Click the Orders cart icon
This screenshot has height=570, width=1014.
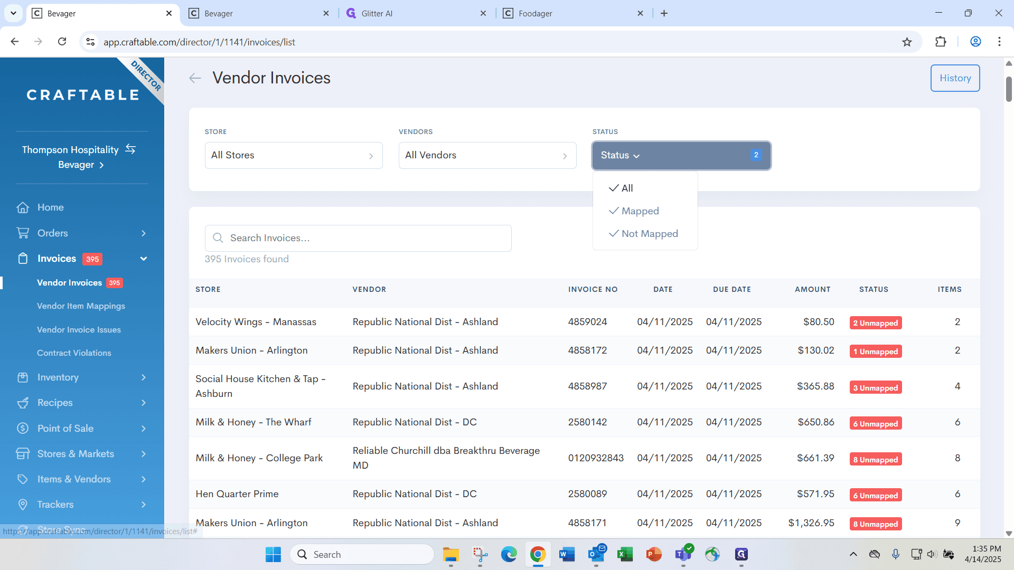point(23,233)
